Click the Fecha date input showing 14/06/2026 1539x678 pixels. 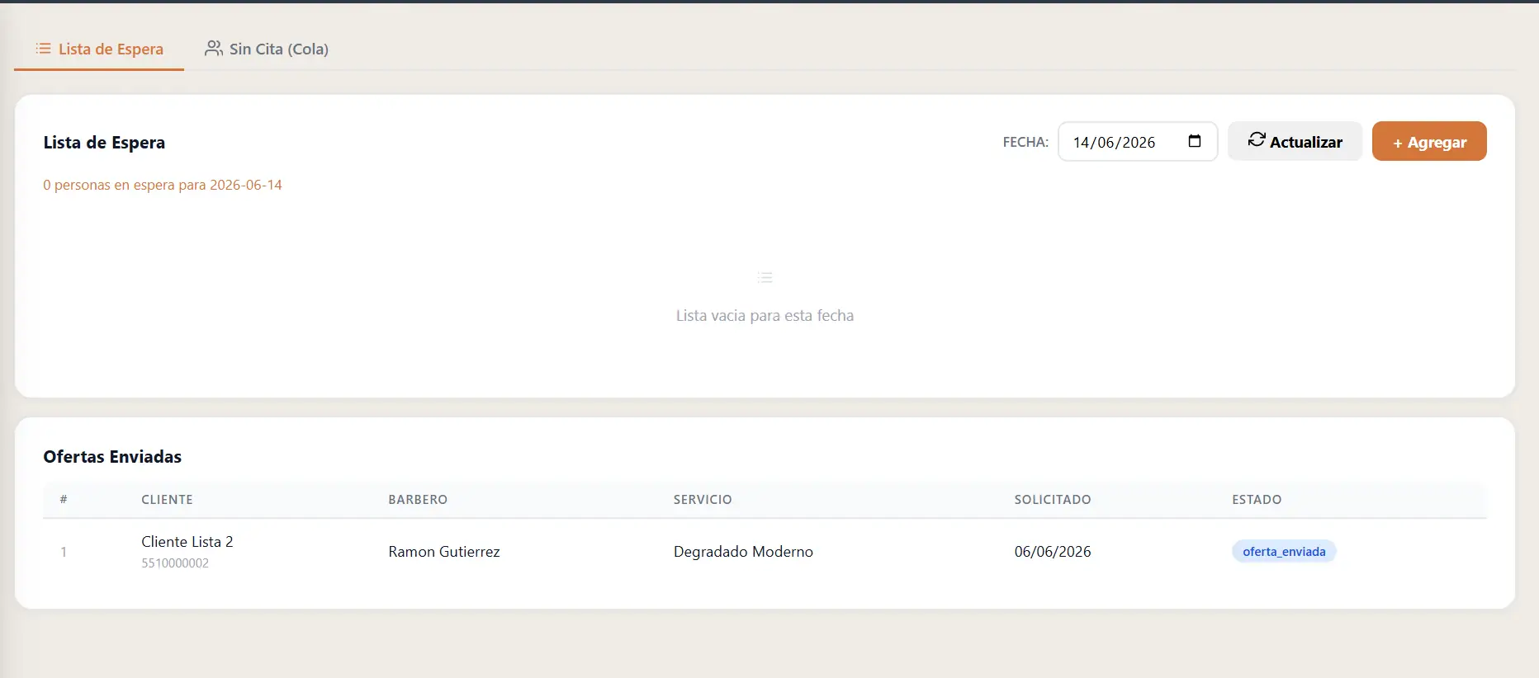[x=1137, y=142]
